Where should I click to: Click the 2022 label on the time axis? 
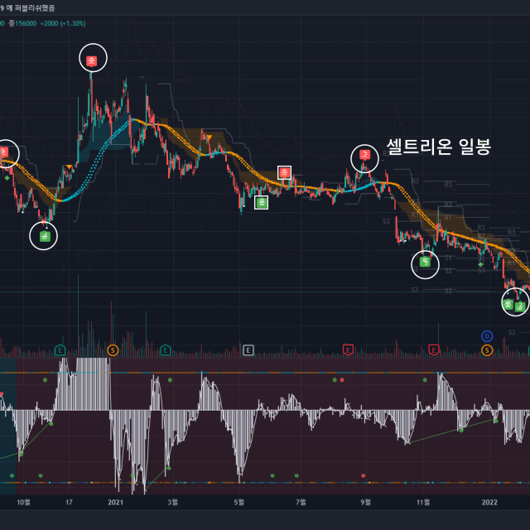(x=489, y=503)
